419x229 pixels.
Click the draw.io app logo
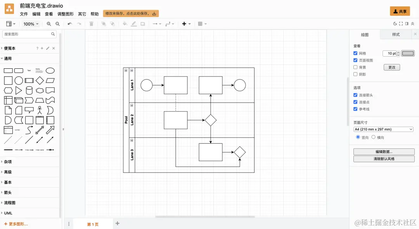[9, 9]
